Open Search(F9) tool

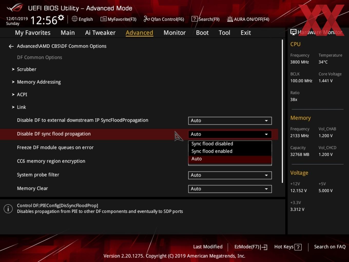(x=206, y=19)
